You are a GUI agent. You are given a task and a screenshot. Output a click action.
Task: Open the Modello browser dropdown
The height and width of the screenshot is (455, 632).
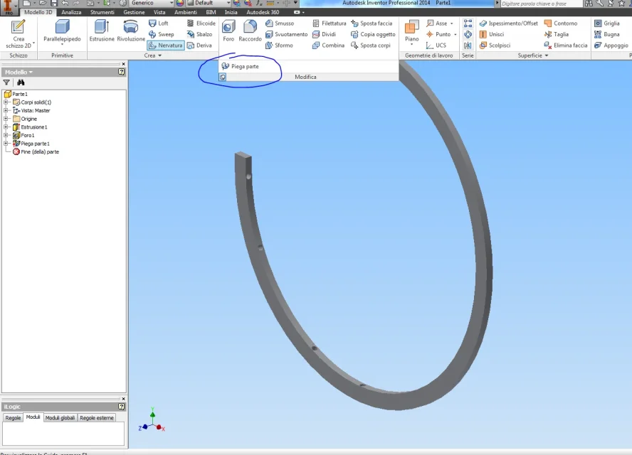[19, 72]
